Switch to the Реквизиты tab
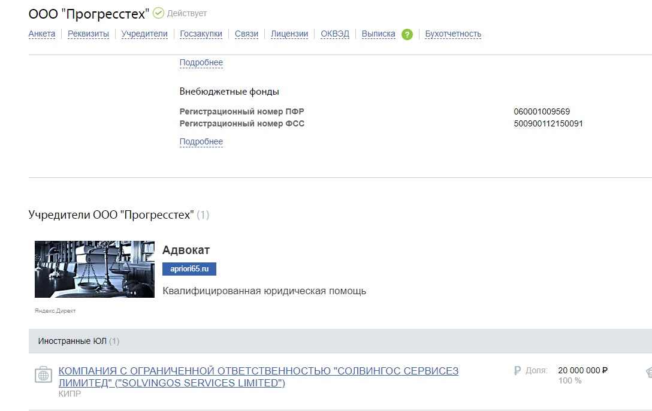This screenshot has height=411, width=652. point(88,34)
